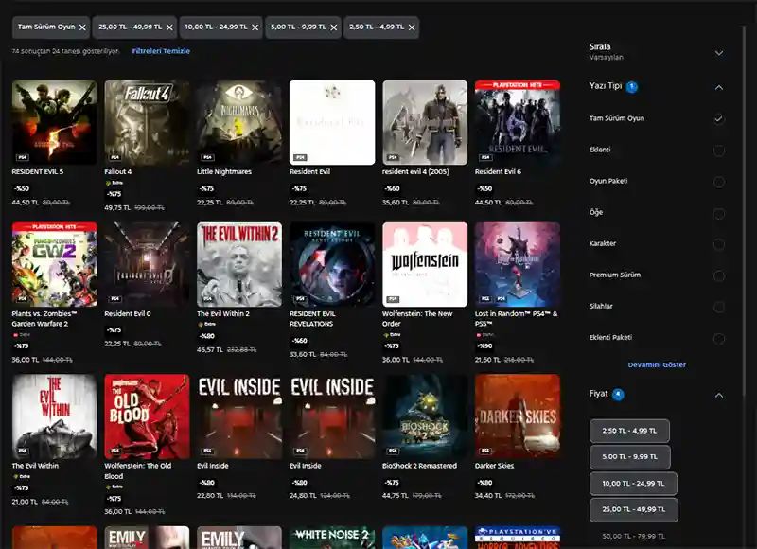Image resolution: width=757 pixels, height=549 pixels.
Task: Open RESIDENT EVIL REVELATIONS cover art
Action: click(332, 265)
